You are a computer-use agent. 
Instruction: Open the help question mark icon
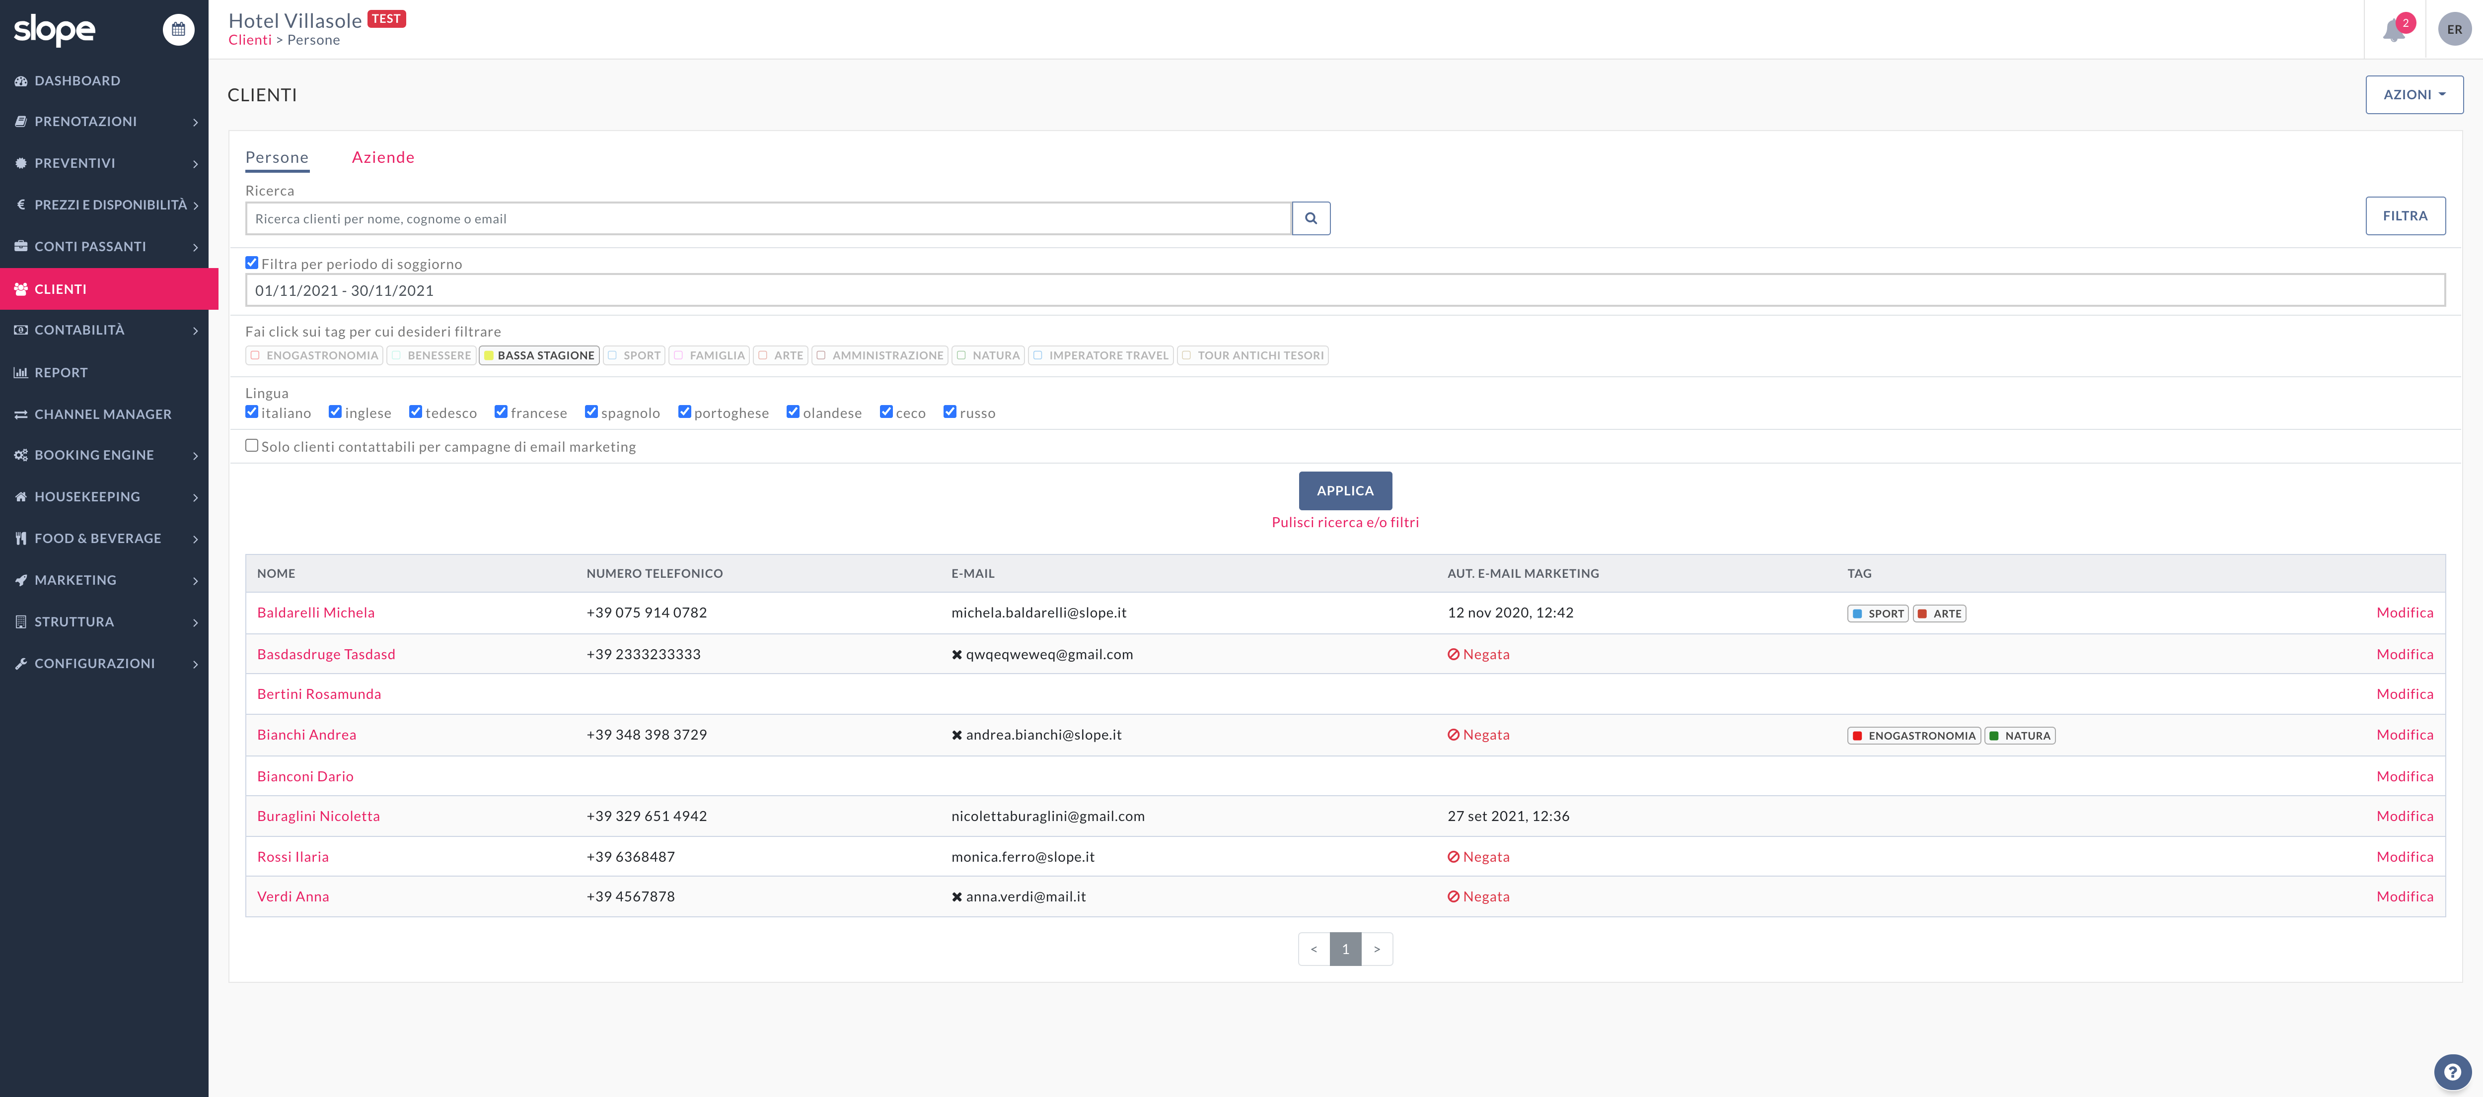coord(2452,1072)
